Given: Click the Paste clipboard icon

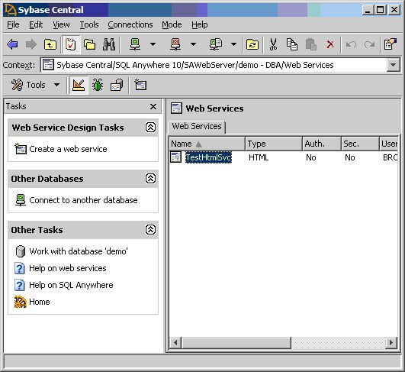Looking at the screenshot, I should (311, 44).
